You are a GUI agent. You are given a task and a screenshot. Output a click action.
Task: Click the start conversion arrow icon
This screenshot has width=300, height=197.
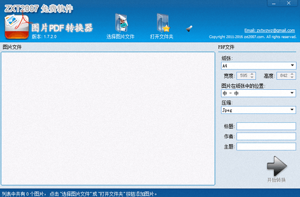(277, 166)
